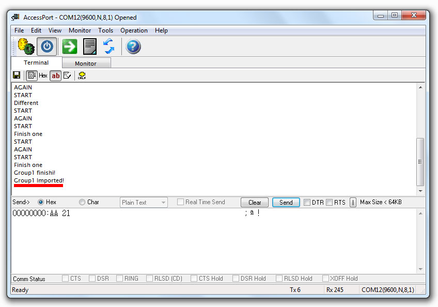Click the RLSD Hold checkbox

[x=279, y=278]
